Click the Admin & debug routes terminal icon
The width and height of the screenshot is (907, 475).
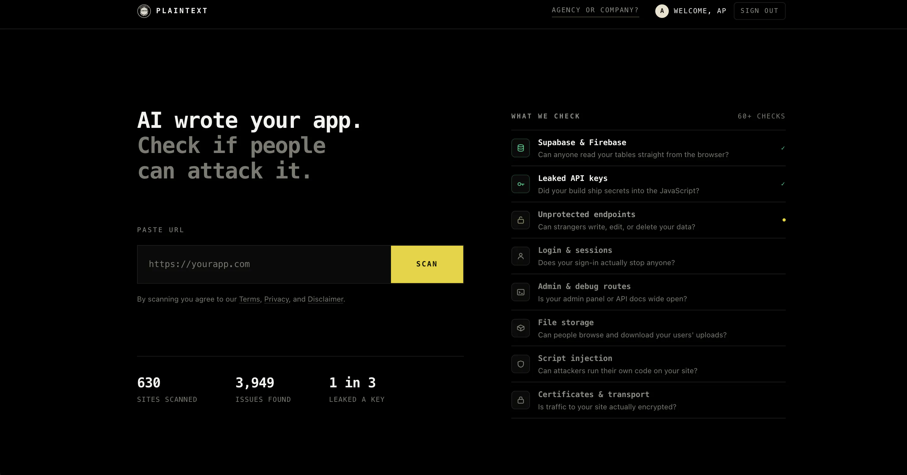click(x=520, y=292)
